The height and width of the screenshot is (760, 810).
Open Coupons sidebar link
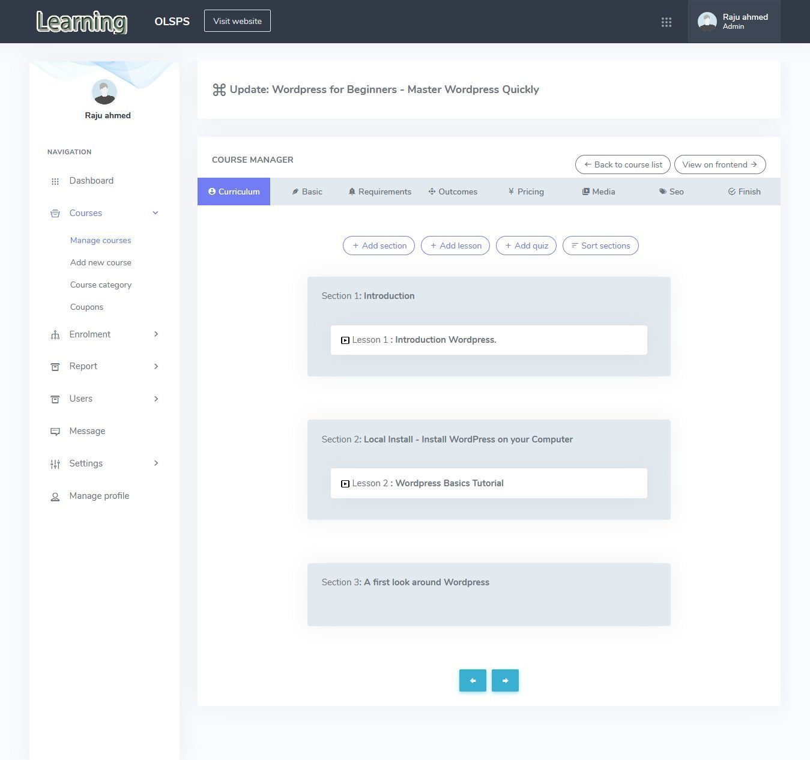[x=86, y=307]
